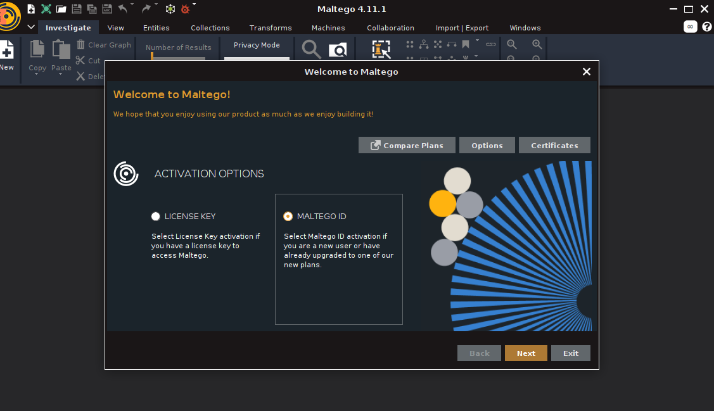Collapse the ribbon using chevron left of Investigate

click(x=31, y=27)
